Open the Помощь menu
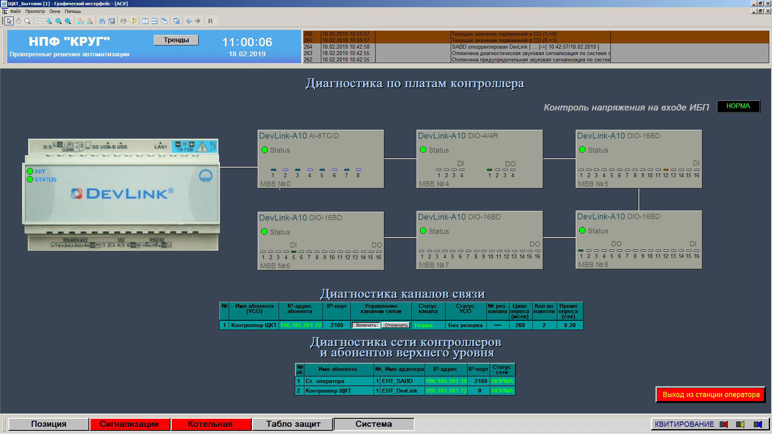Viewport: 772px width, 434px height. pos(73,11)
